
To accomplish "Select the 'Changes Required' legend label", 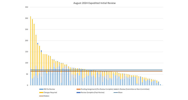I will coord(50,92).
